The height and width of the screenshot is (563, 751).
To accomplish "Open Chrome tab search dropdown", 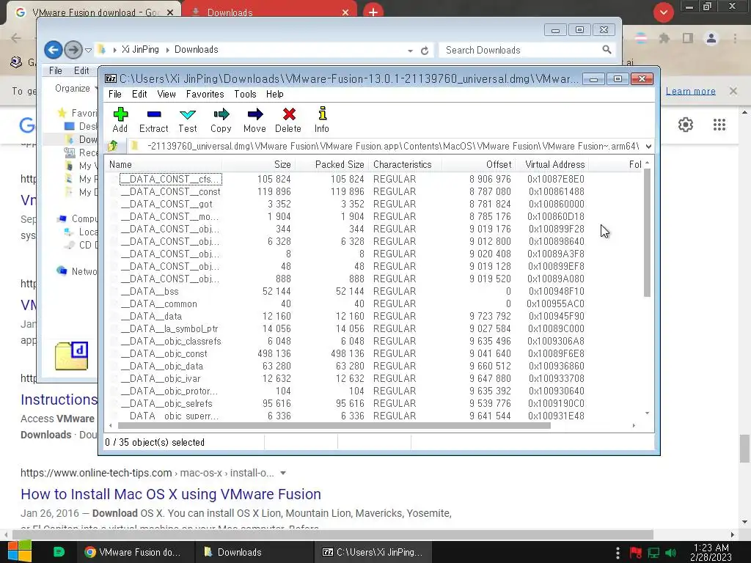I will 663,12.
